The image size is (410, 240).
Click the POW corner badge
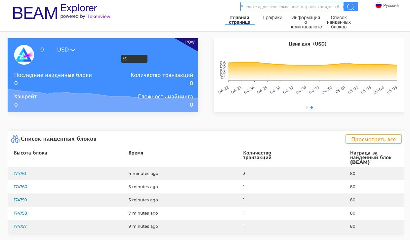[x=190, y=42]
